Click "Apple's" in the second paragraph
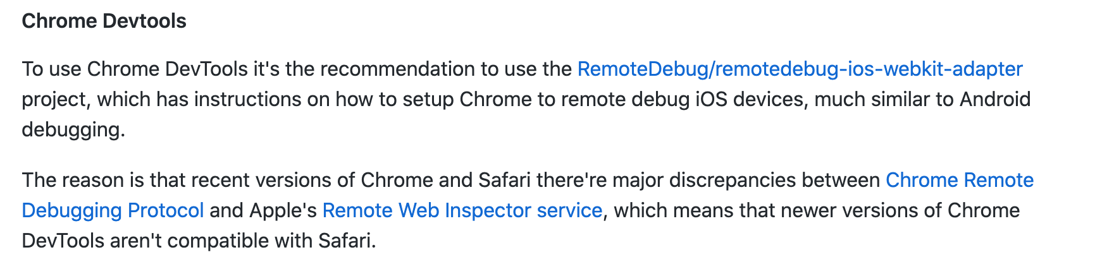This screenshot has width=1102, height=269. [283, 210]
